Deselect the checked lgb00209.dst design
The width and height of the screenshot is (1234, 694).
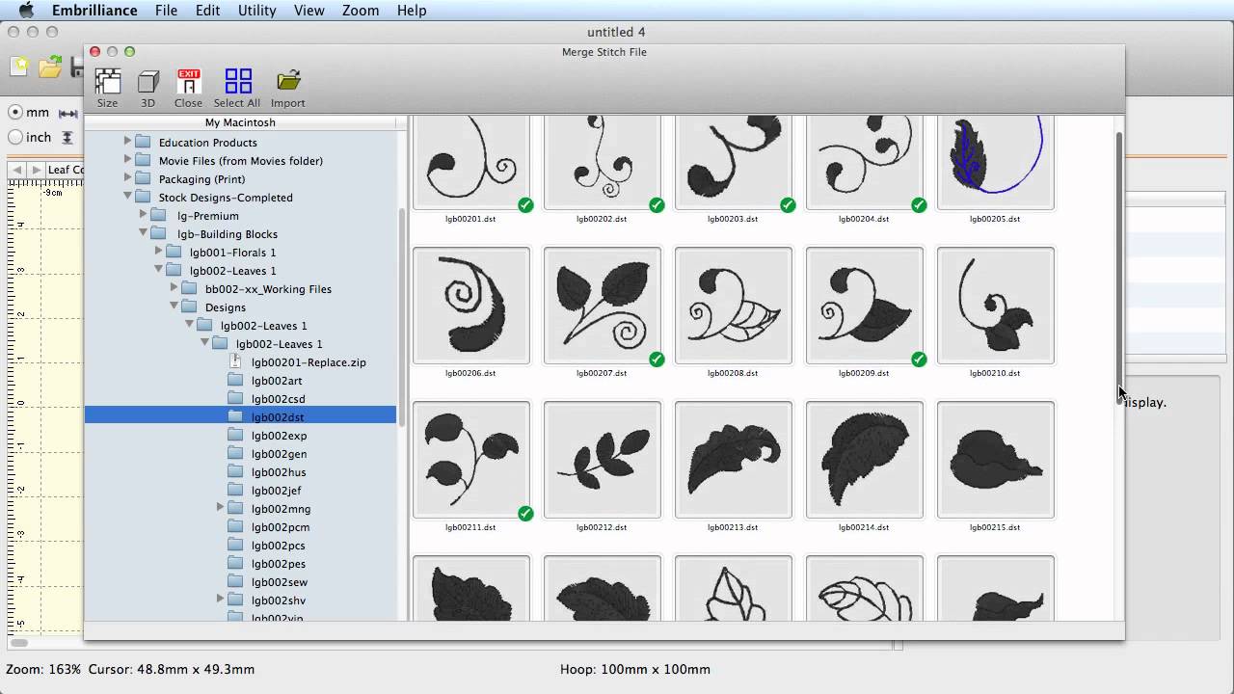(x=919, y=359)
